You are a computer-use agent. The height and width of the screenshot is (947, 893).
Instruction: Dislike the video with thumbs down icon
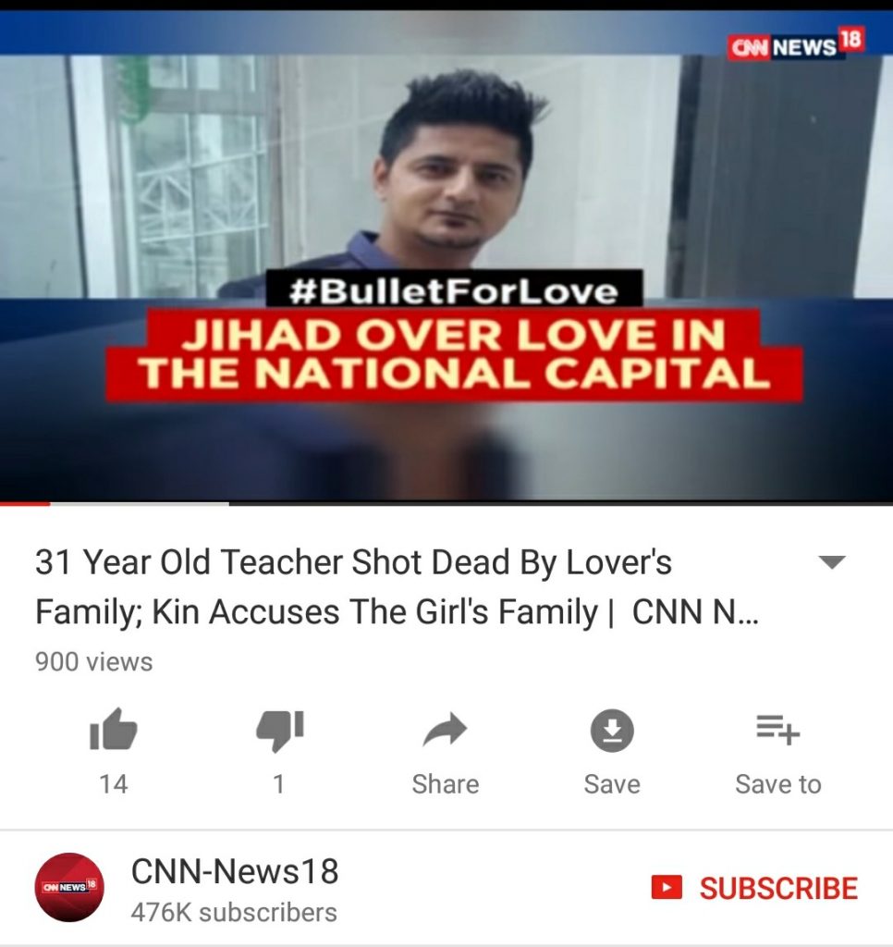(279, 731)
